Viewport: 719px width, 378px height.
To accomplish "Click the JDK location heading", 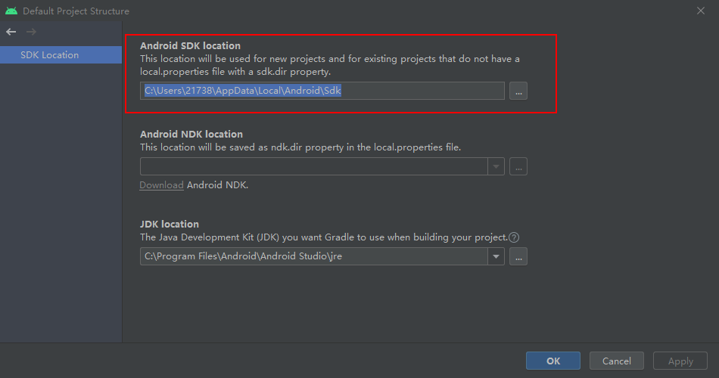I will click(170, 224).
